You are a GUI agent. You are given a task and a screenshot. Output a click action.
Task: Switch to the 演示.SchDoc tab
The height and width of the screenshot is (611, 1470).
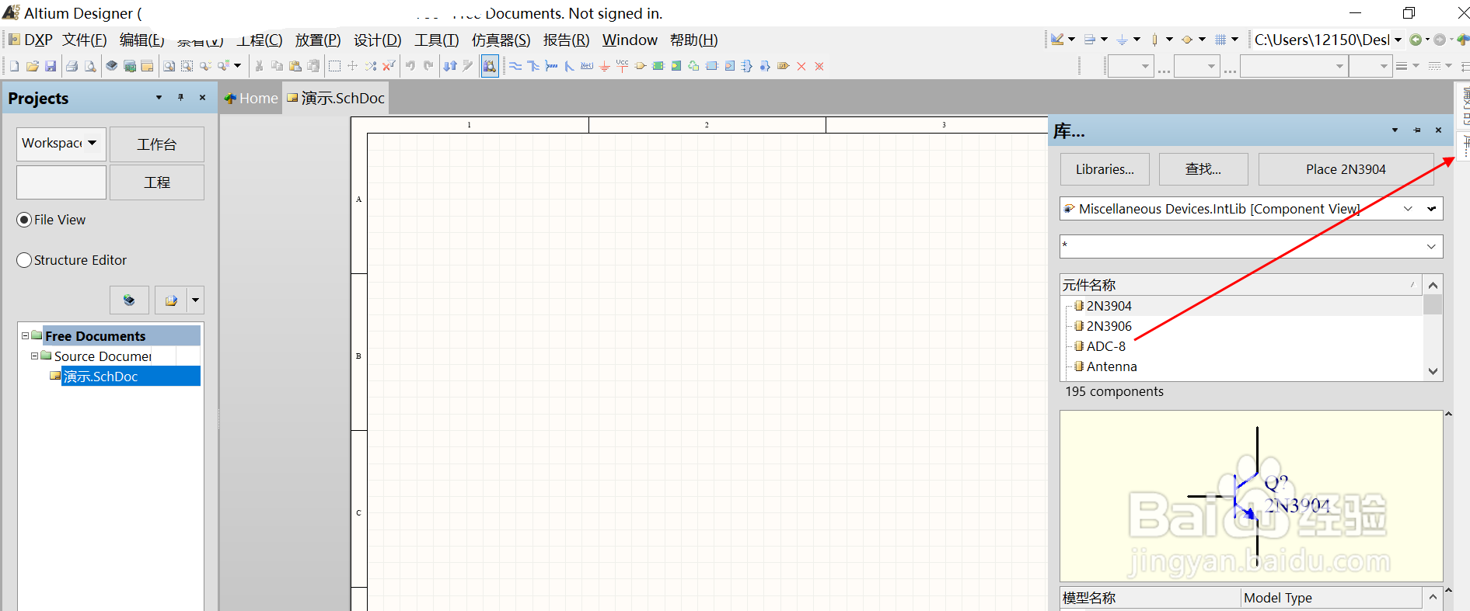336,99
